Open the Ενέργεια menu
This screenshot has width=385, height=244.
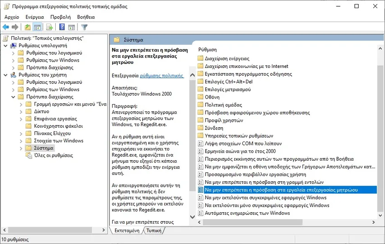point(34,17)
